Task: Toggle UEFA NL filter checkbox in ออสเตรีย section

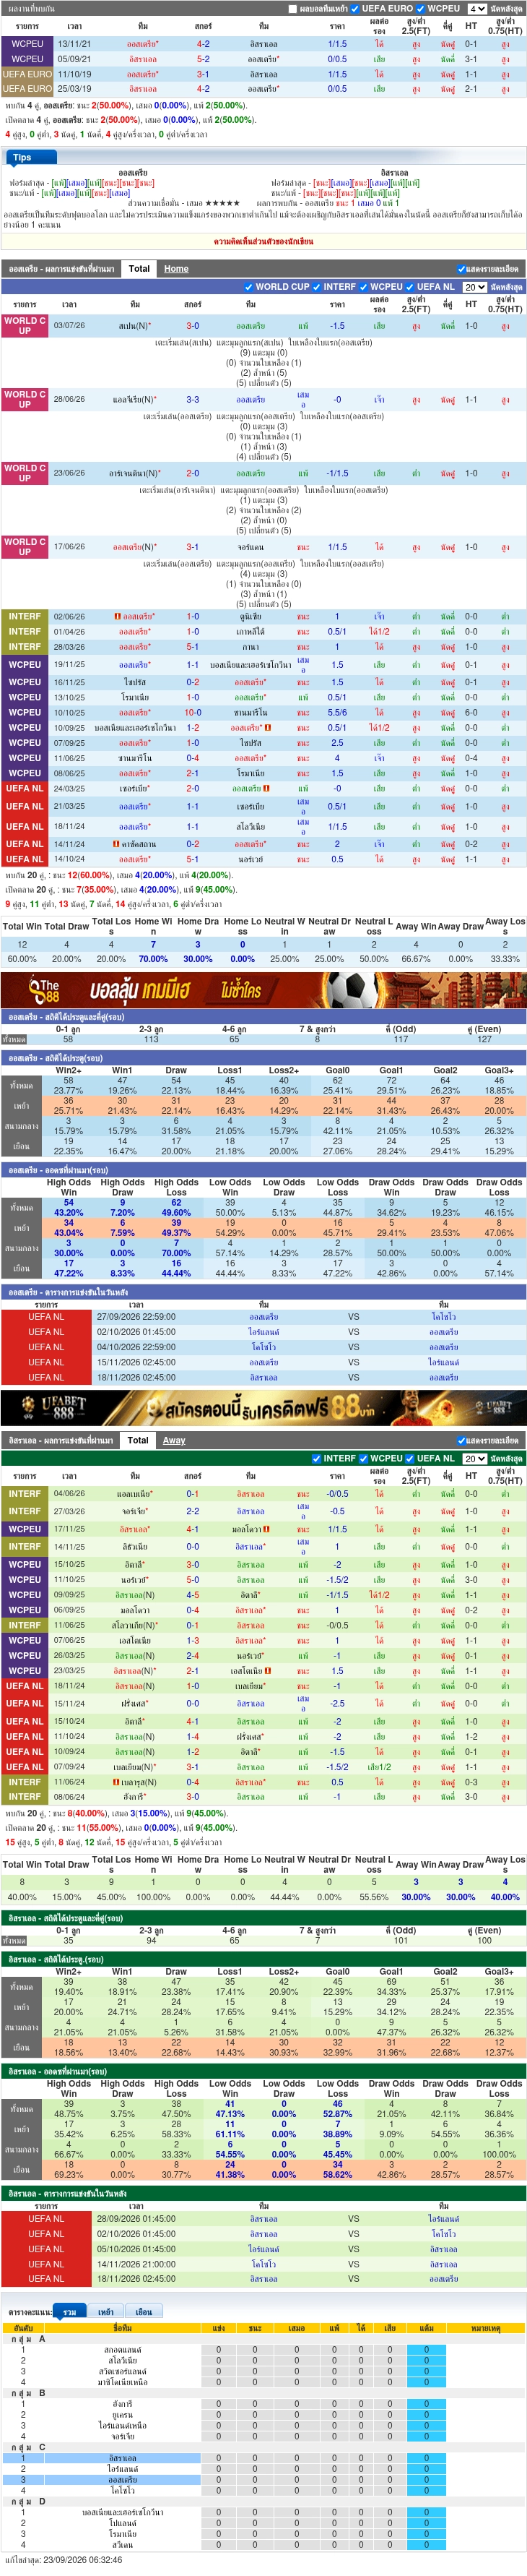Action: 410,286
